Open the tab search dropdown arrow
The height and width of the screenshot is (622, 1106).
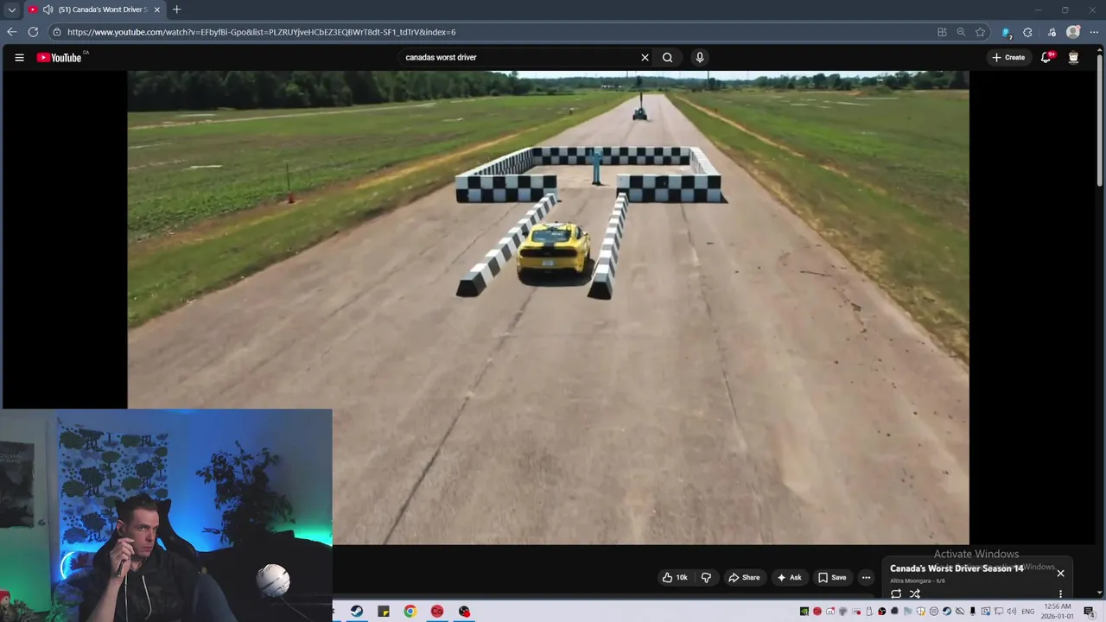coord(11,10)
